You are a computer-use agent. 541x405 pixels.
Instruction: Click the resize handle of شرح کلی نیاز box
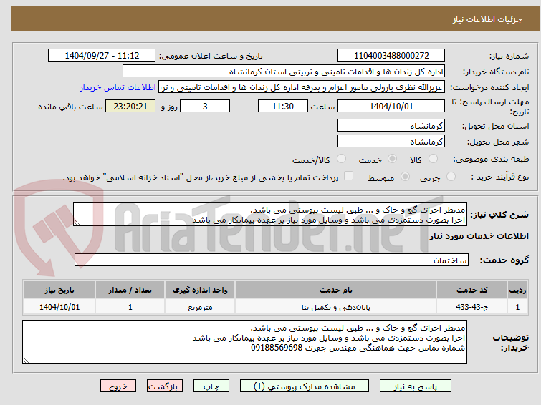pos(77,223)
